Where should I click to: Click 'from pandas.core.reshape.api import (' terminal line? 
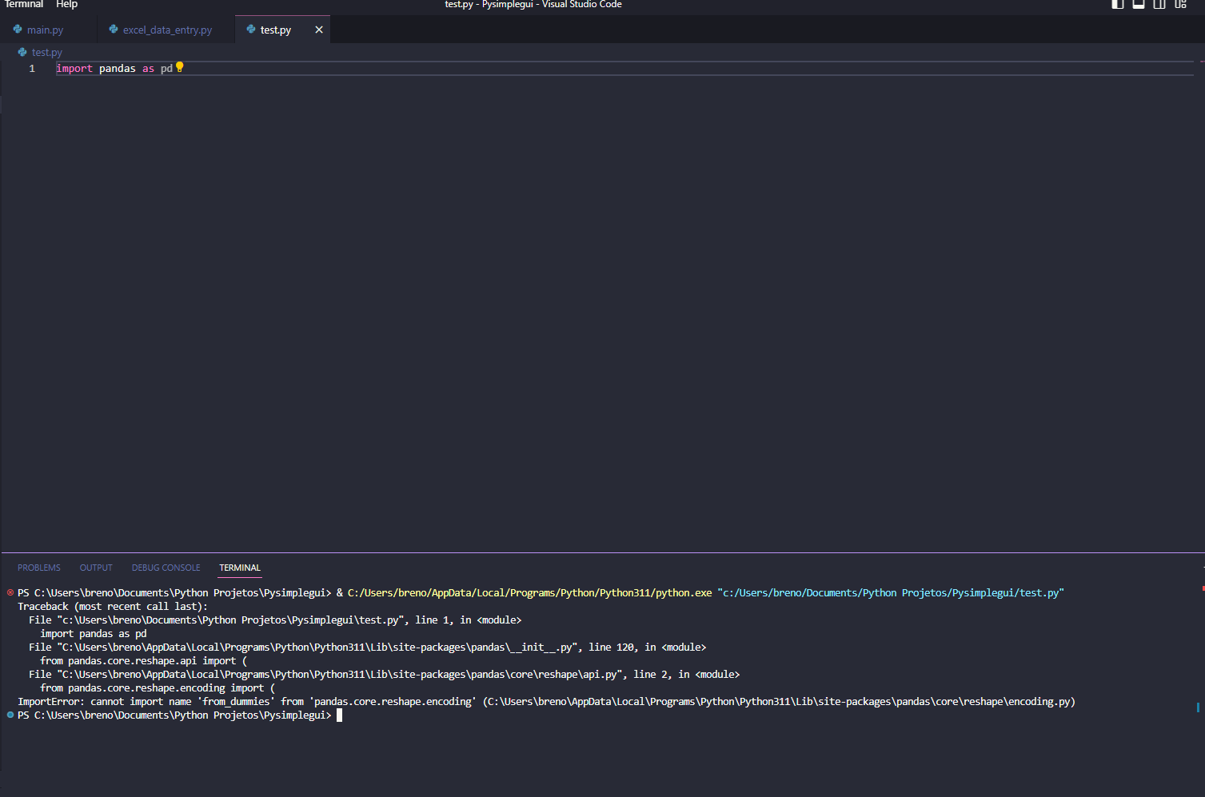point(144,661)
